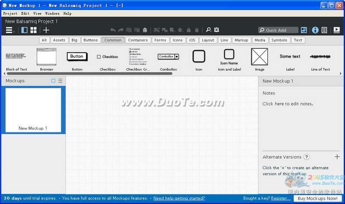345x204 pixels.
Task: Pick the Image placeholder control
Action: pyautogui.click(x=260, y=60)
